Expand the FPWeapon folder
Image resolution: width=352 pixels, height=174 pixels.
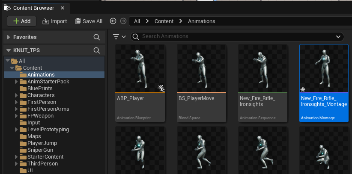point(16,116)
